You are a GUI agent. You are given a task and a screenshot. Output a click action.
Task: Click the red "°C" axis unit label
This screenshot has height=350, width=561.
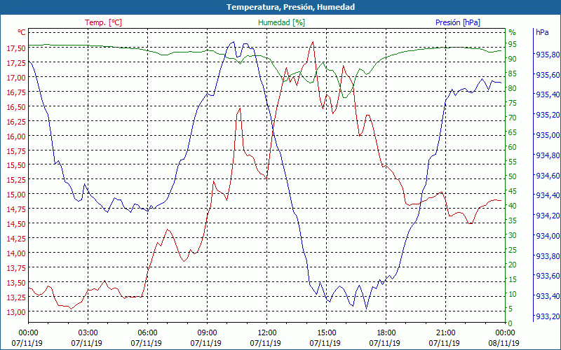coord(22,32)
